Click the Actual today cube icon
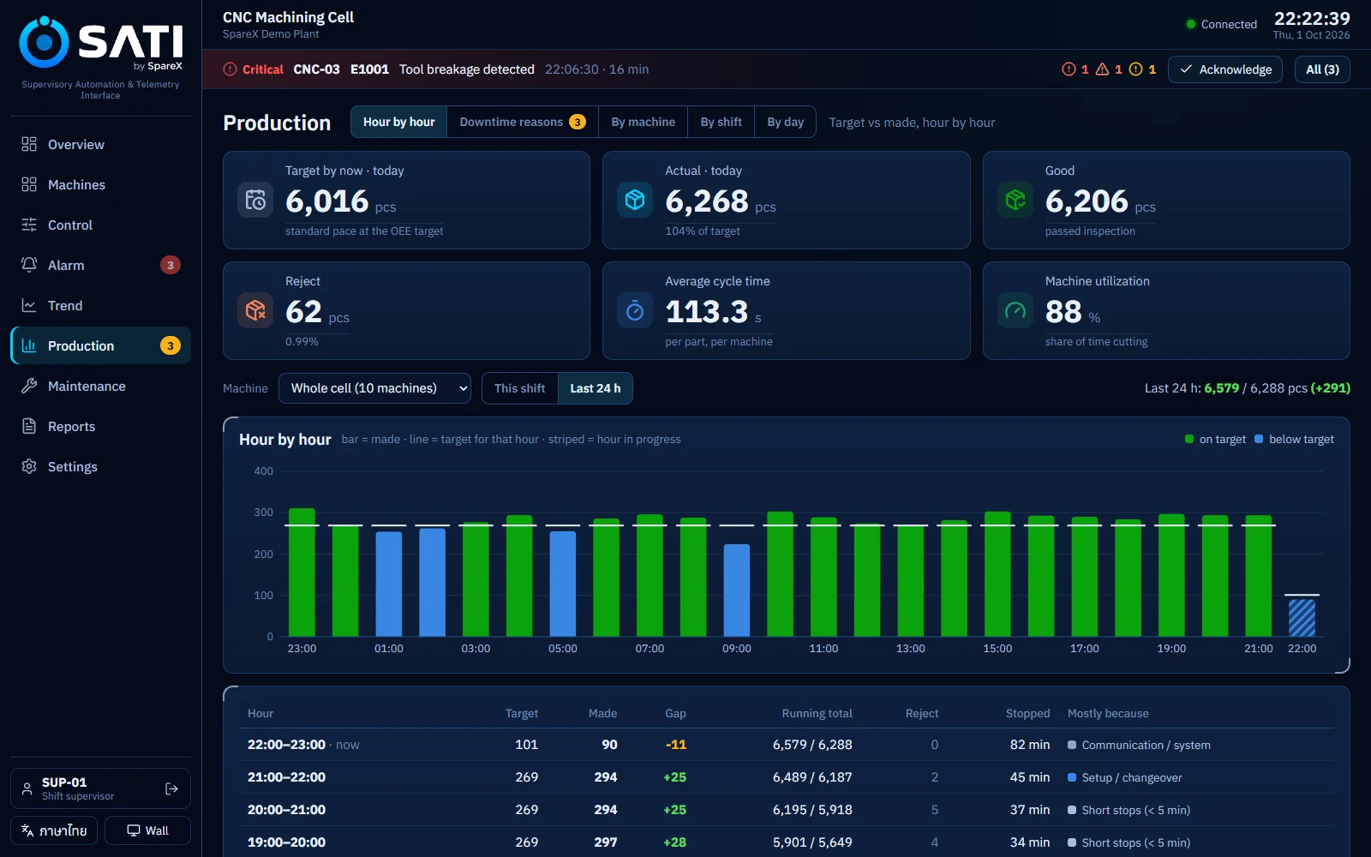The height and width of the screenshot is (857, 1371). click(x=635, y=200)
